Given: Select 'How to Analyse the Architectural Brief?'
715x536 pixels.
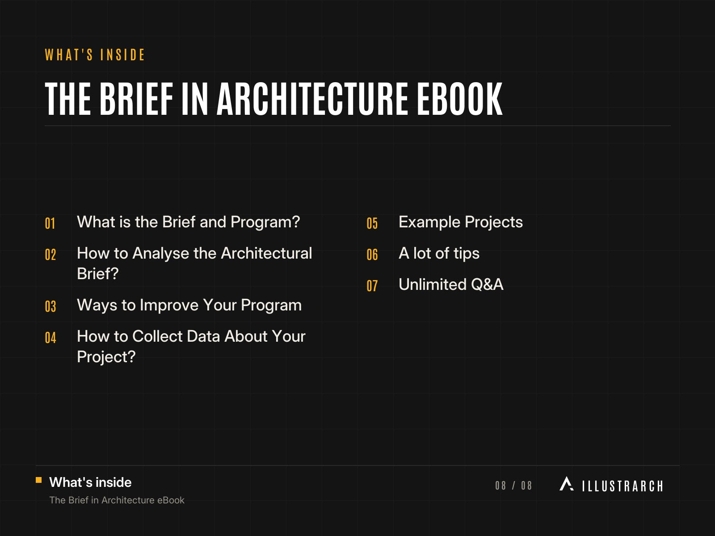Looking at the screenshot, I should pos(194,264).
